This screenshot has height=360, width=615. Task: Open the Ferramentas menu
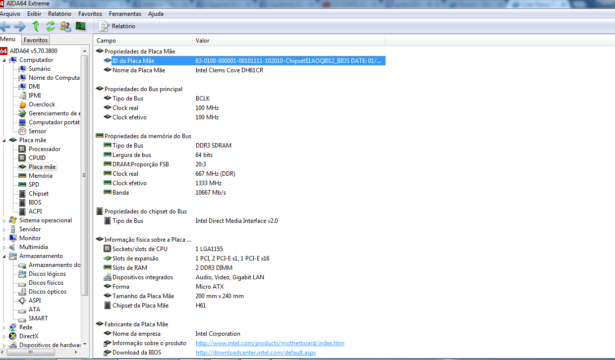(x=125, y=14)
